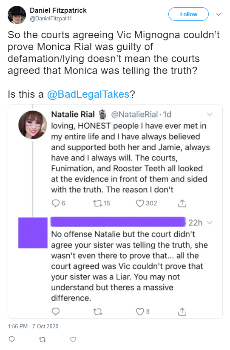This screenshot has height=350, width=230.
Task: Open Daniel Fitzpatrick's profile name link
Action: click(x=58, y=10)
